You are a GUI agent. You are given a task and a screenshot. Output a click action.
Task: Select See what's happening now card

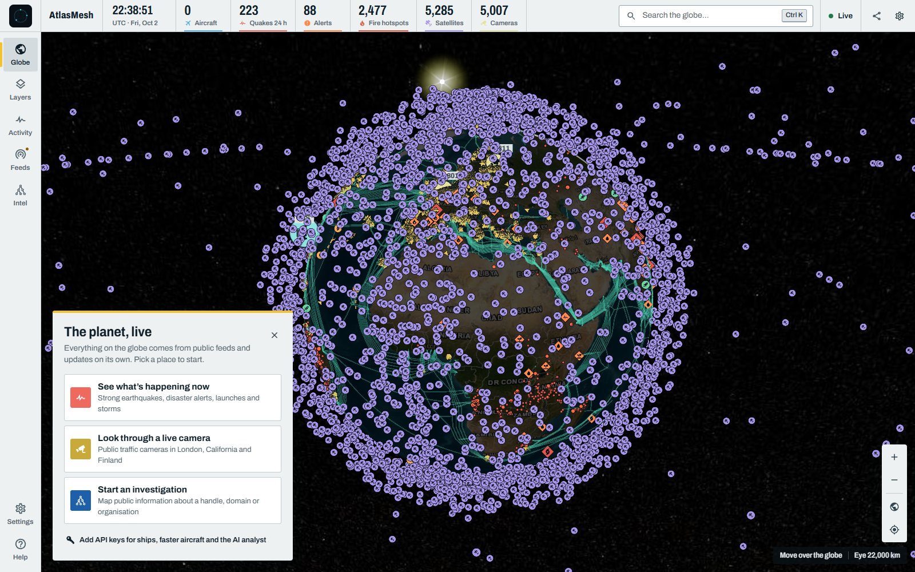tap(173, 398)
